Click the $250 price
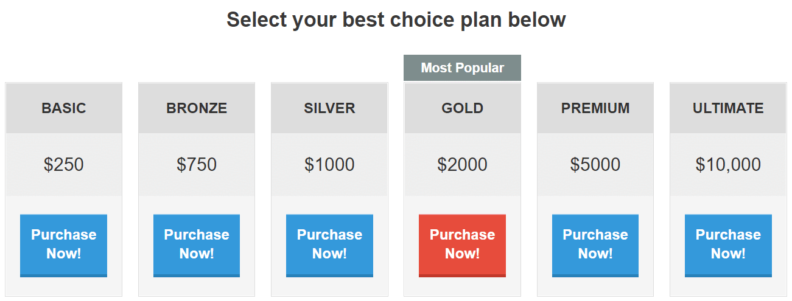This screenshot has width=792, height=301. tap(64, 165)
